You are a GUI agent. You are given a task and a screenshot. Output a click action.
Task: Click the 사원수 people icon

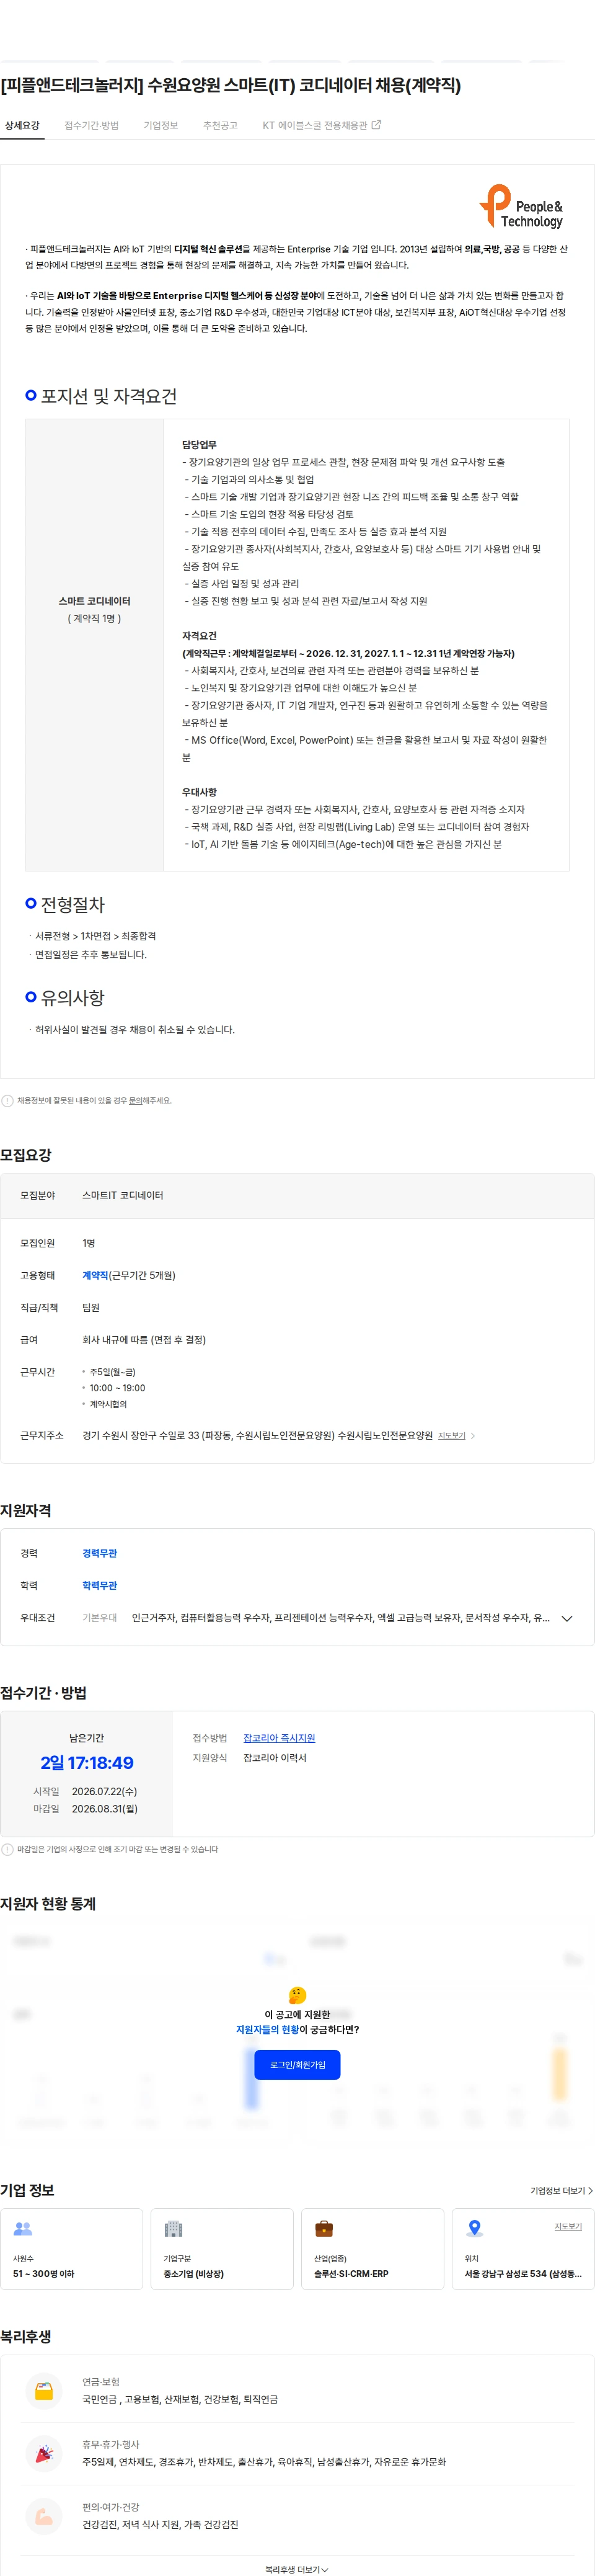pyautogui.click(x=23, y=2229)
